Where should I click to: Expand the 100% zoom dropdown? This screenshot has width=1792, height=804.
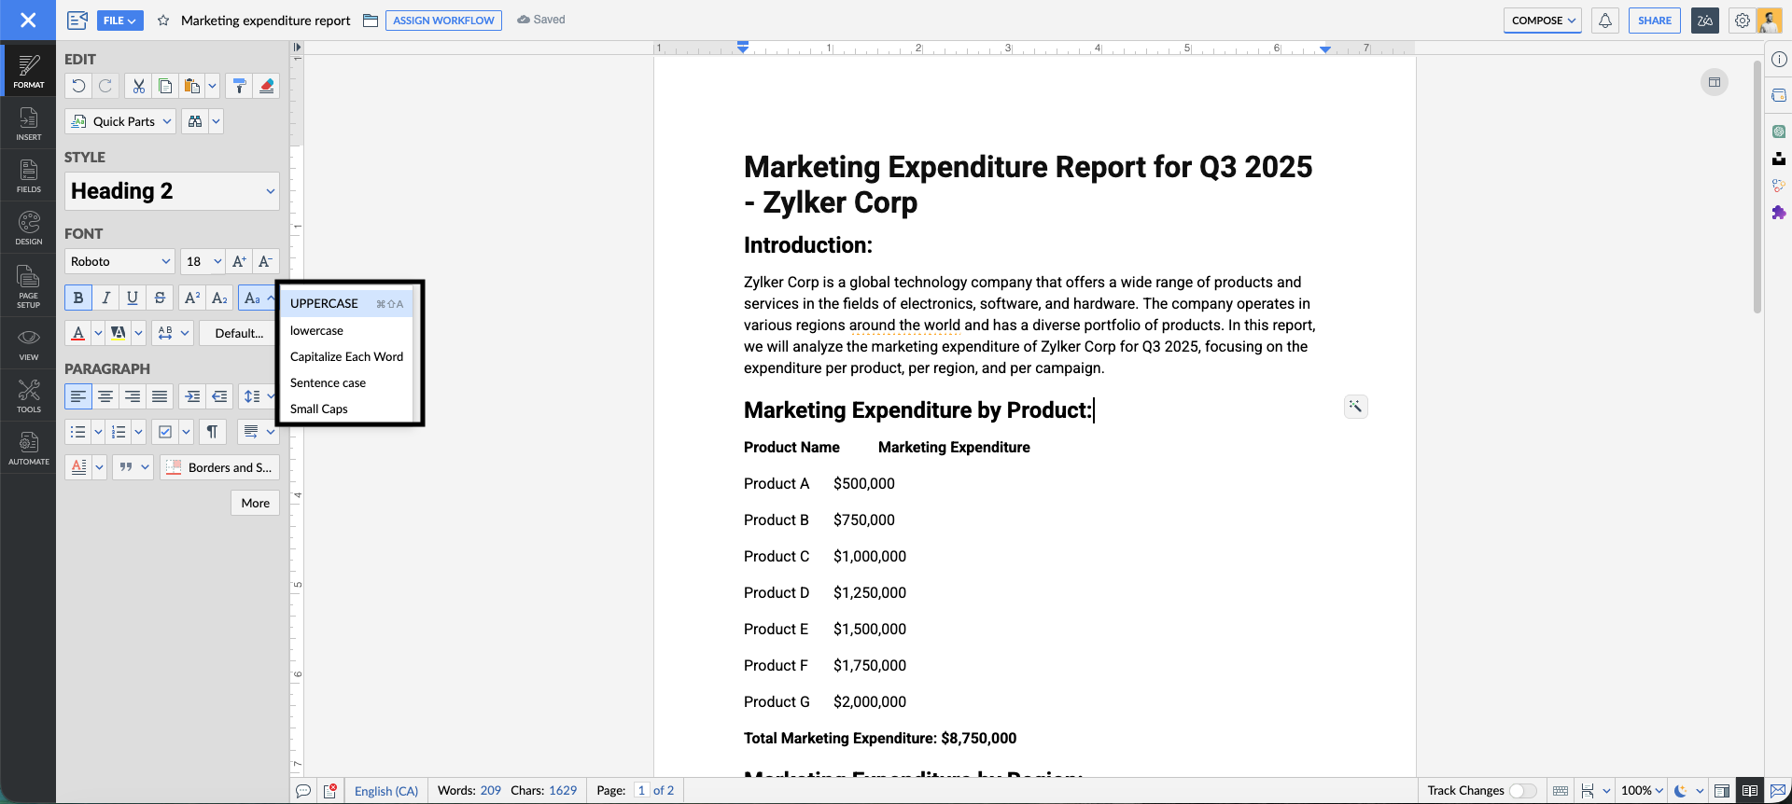point(1642,791)
